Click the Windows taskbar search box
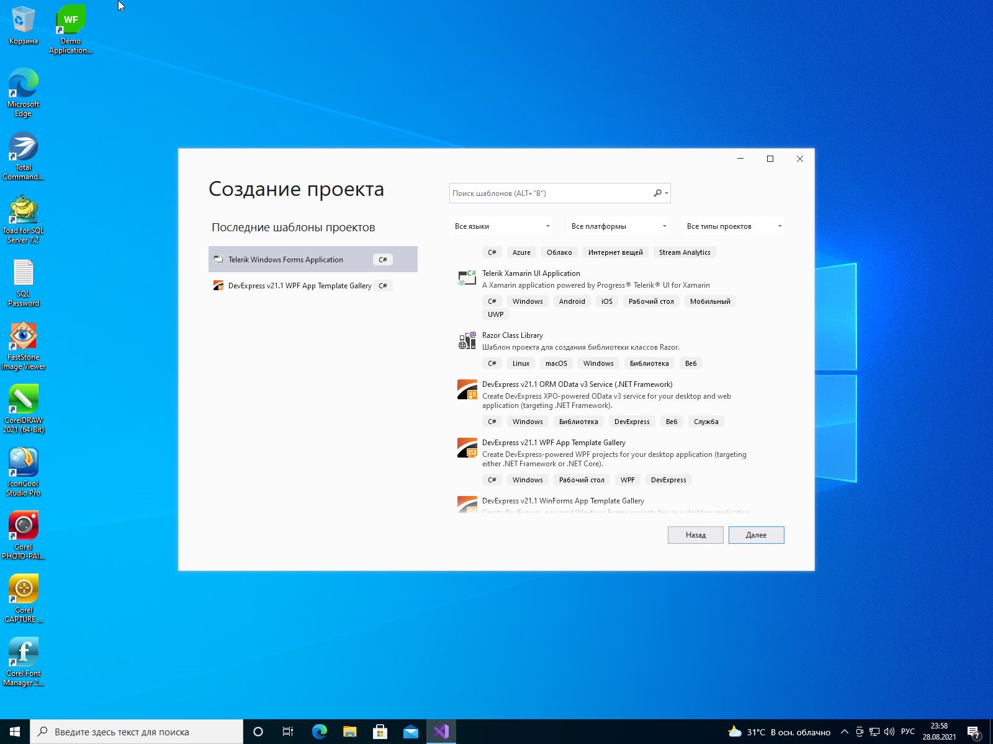 [x=137, y=732]
